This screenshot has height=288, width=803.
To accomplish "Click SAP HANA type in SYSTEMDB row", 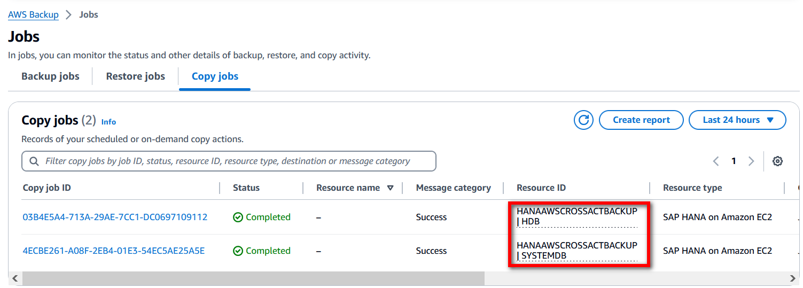I will tap(718, 251).
